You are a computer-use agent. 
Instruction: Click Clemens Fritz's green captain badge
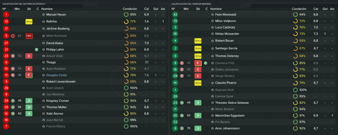click(206, 63)
